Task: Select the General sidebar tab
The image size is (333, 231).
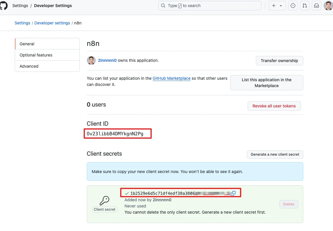Action: tap(47, 44)
